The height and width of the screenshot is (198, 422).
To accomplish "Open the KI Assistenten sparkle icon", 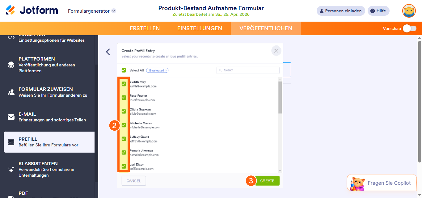I will (11, 169).
